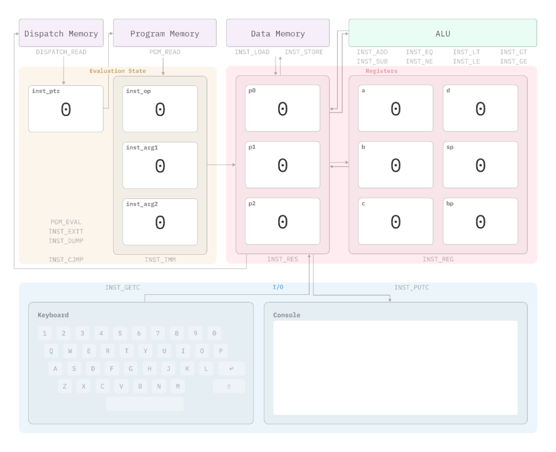Tap the V key on the keyboard
Viewport: 556px width, 452px height.
(121, 386)
